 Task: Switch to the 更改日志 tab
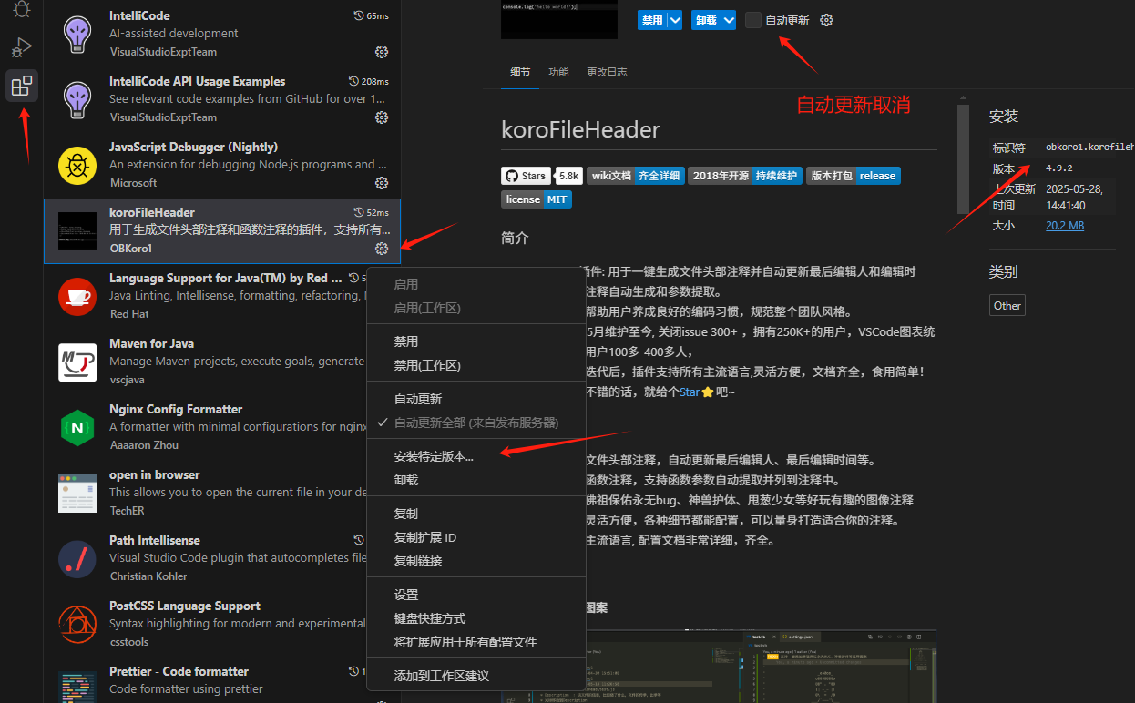pos(607,72)
